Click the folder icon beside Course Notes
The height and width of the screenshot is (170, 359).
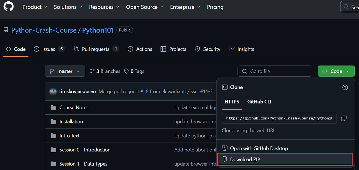(x=53, y=107)
